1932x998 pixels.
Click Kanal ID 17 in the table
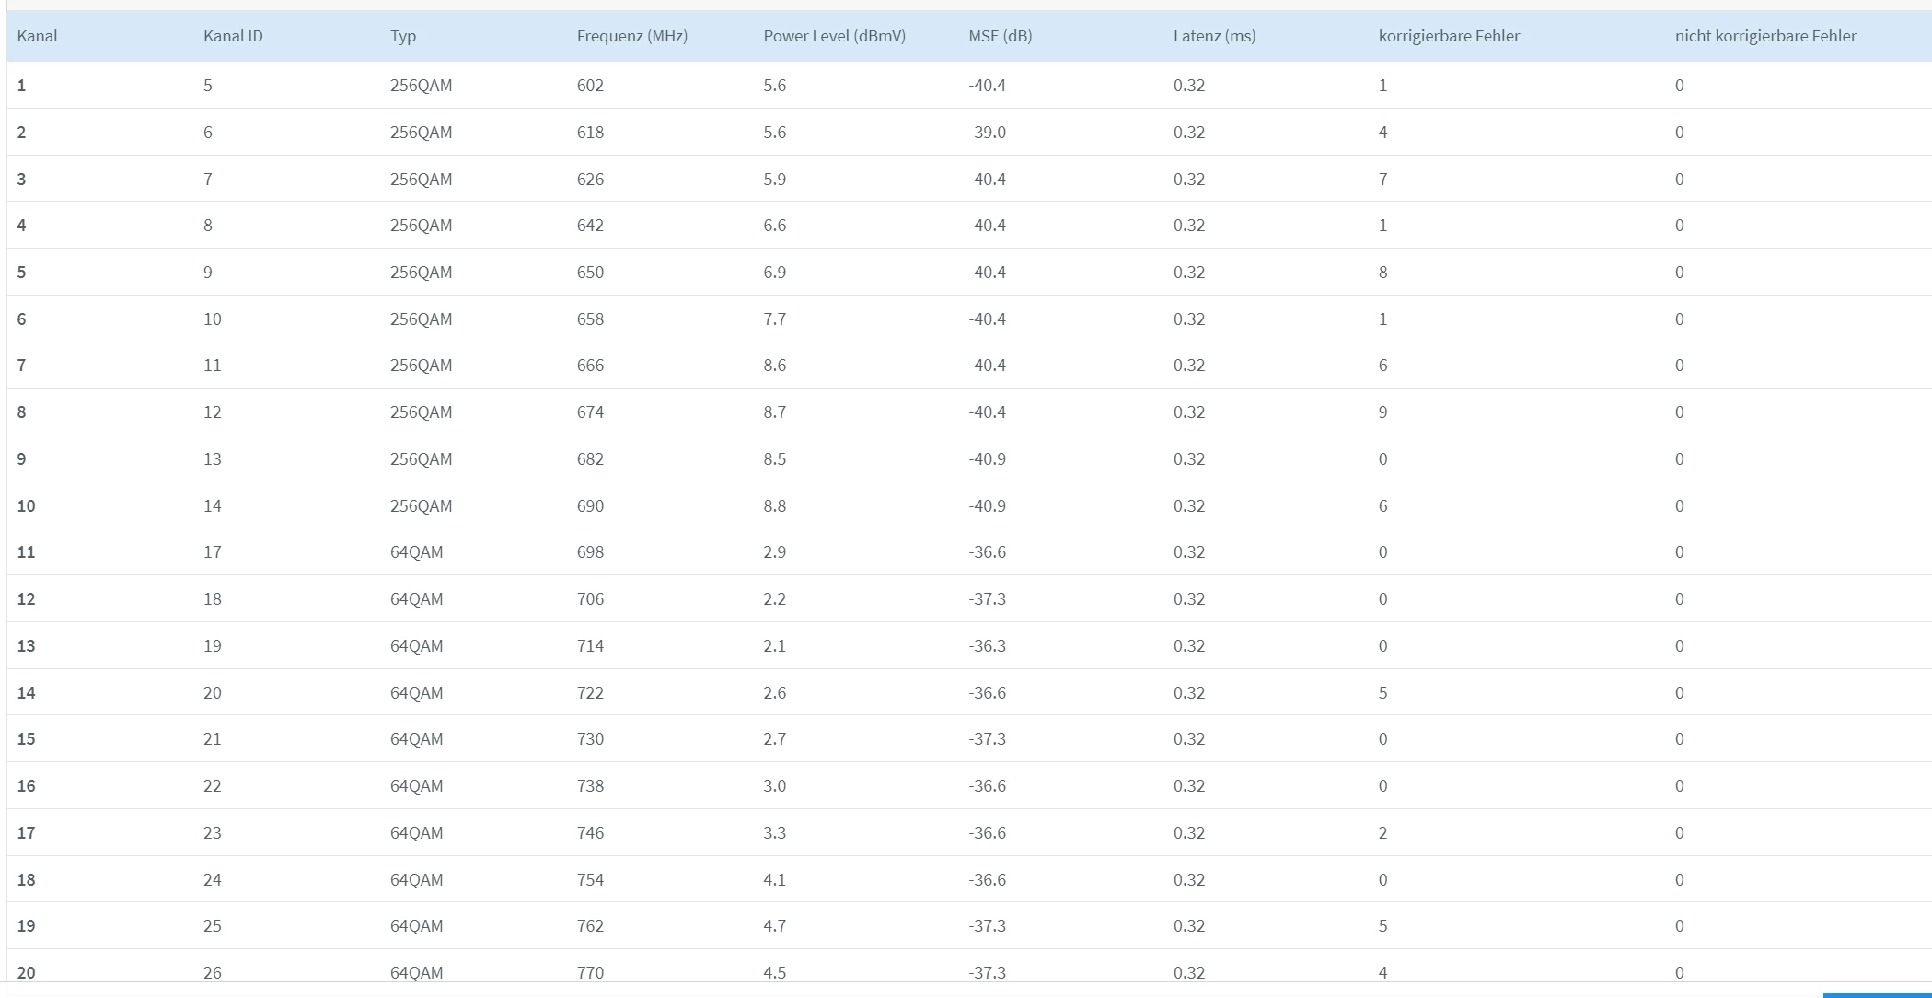pos(212,552)
